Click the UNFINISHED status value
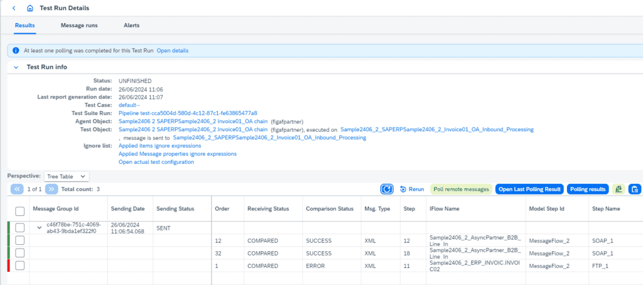 135,81
